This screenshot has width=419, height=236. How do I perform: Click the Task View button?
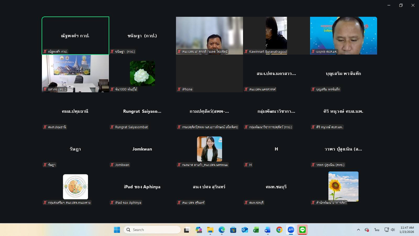[187, 230]
